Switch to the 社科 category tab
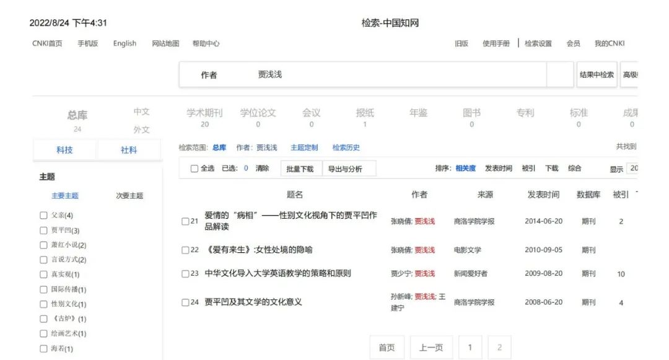Image resolution: width=669 pixels, height=360 pixels. pyautogui.click(x=129, y=149)
